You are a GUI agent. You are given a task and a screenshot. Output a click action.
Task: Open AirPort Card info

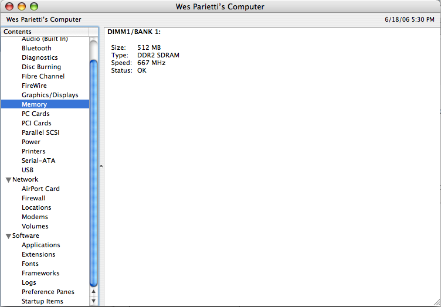[41, 189]
